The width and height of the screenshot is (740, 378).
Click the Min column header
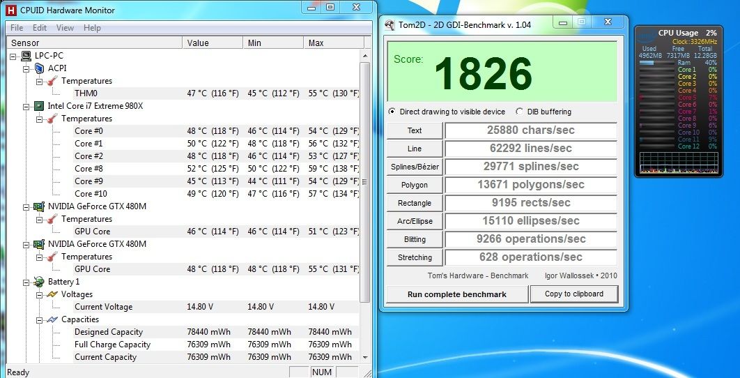tap(273, 43)
